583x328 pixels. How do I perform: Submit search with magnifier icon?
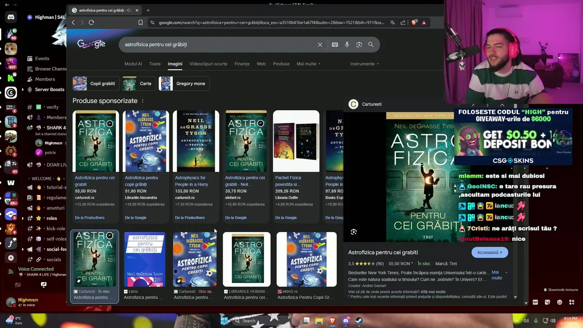tap(371, 45)
